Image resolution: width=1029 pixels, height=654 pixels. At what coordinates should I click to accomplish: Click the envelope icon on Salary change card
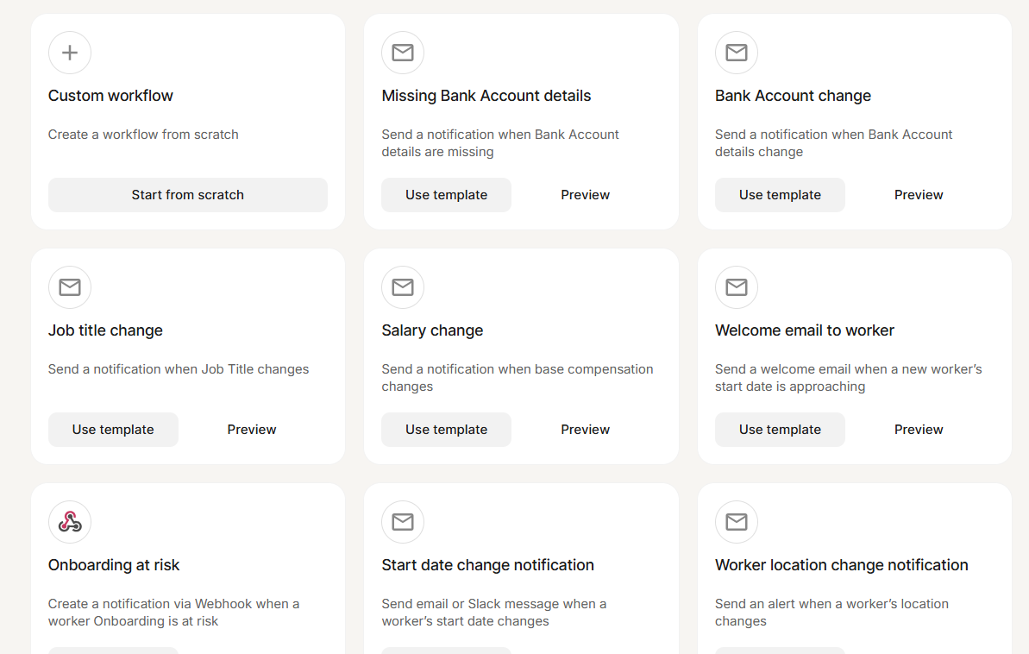[x=403, y=287]
